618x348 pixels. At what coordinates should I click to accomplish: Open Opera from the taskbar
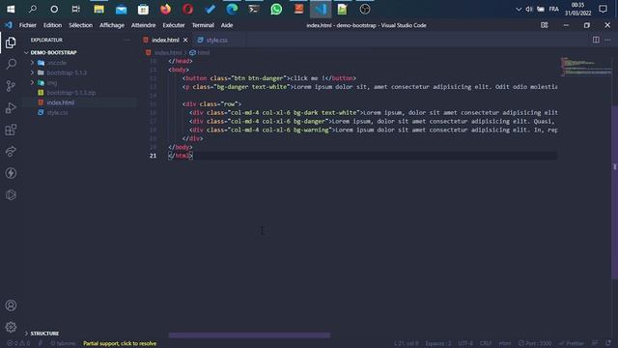187,9
